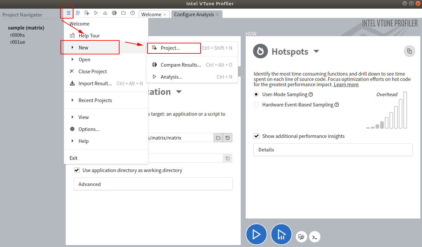Image resolution: width=422 pixels, height=247 pixels.
Task: Choose Welcome from the main menu
Action: [106, 24]
